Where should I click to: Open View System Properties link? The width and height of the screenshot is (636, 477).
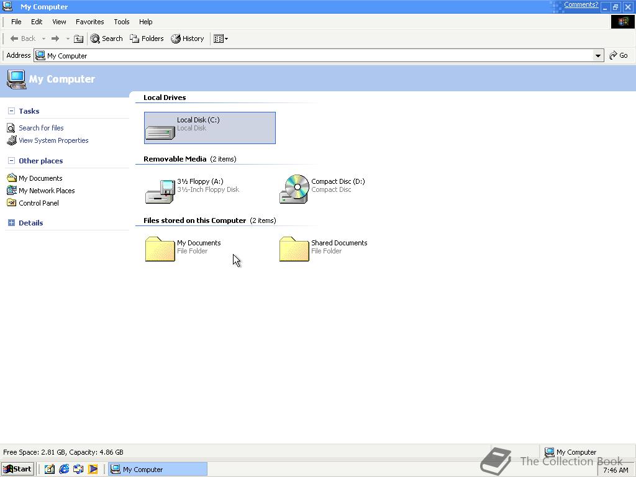53,140
